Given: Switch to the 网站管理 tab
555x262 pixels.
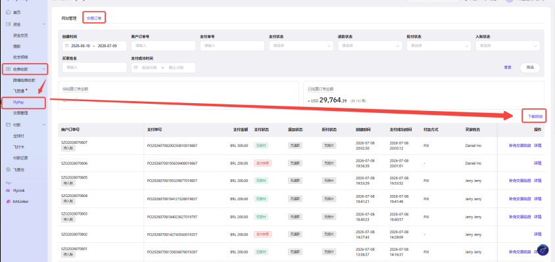Looking at the screenshot, I should tap(68, 18).
